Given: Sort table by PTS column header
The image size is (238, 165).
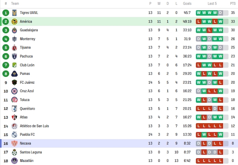Looking at the screenshot, I should (x=233, y=3).
